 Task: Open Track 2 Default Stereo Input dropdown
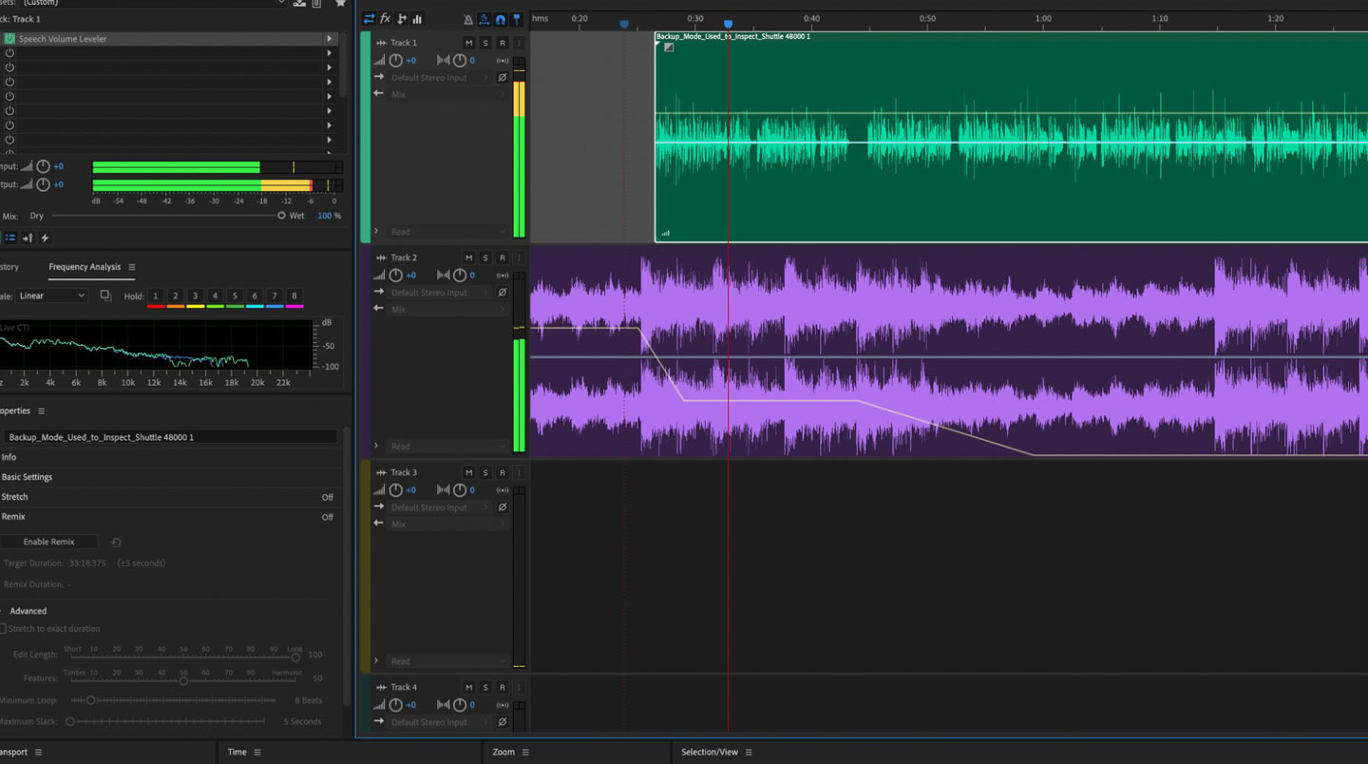pos(441,293)
